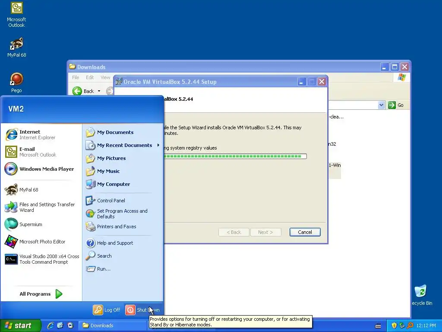Open Printers and Faxes
The image size is (442, 332).
pos(123,227)
